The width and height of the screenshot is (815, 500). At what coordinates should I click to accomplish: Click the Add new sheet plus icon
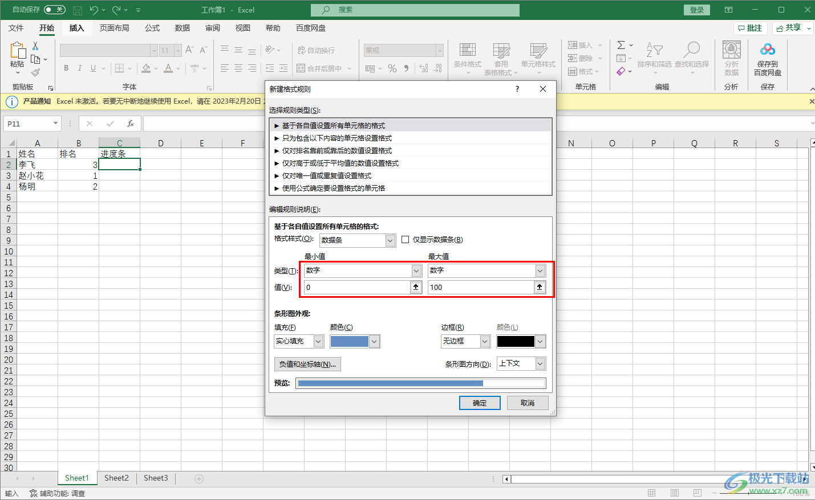pyautogui.click(x=199, y=479)
